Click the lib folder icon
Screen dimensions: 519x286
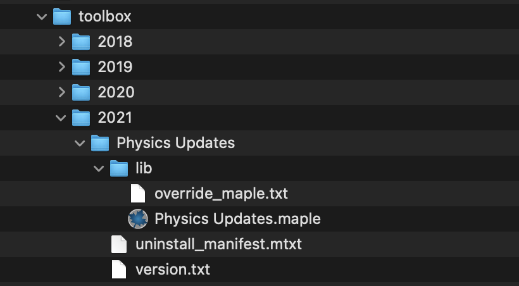[x=119, y=168]
